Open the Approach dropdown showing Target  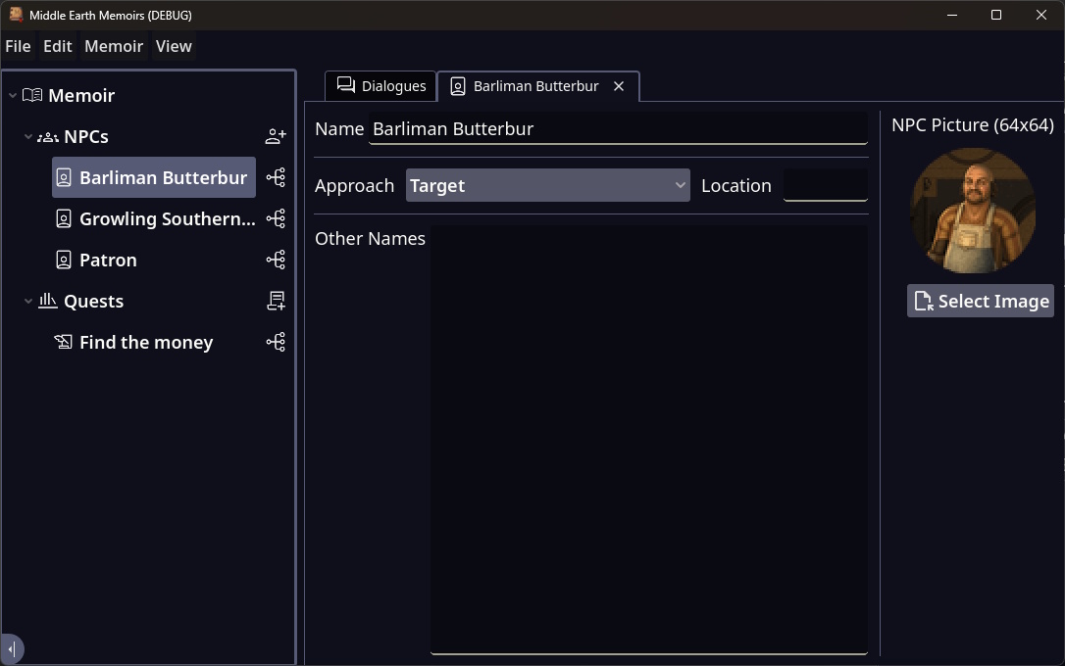tap(547, 185)
